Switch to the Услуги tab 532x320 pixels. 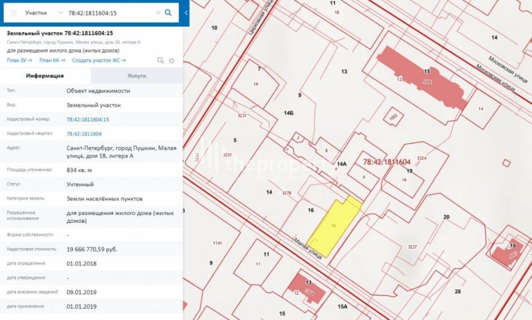click(x=136, y=76)
